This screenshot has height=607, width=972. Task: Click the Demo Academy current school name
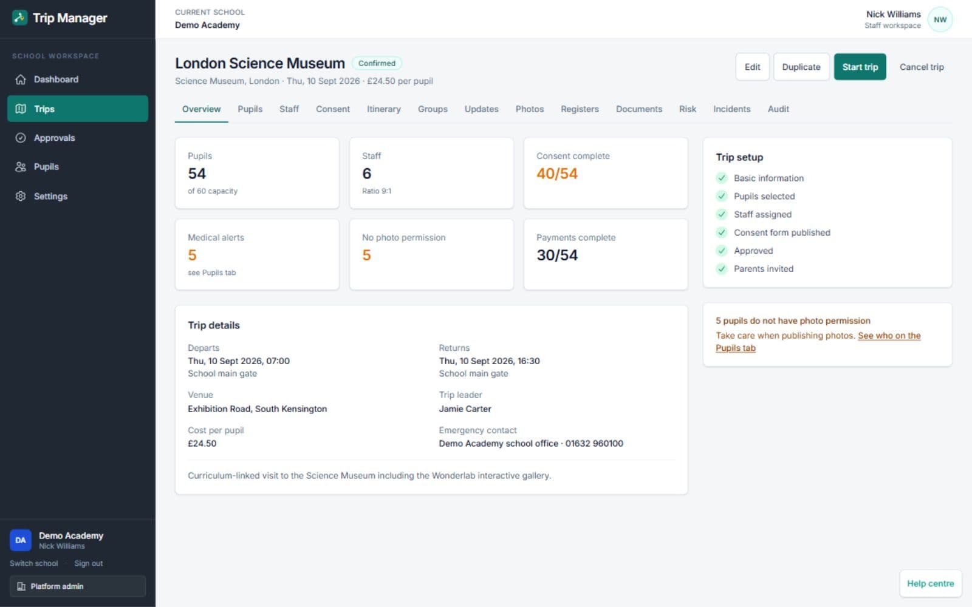(207, 25)
